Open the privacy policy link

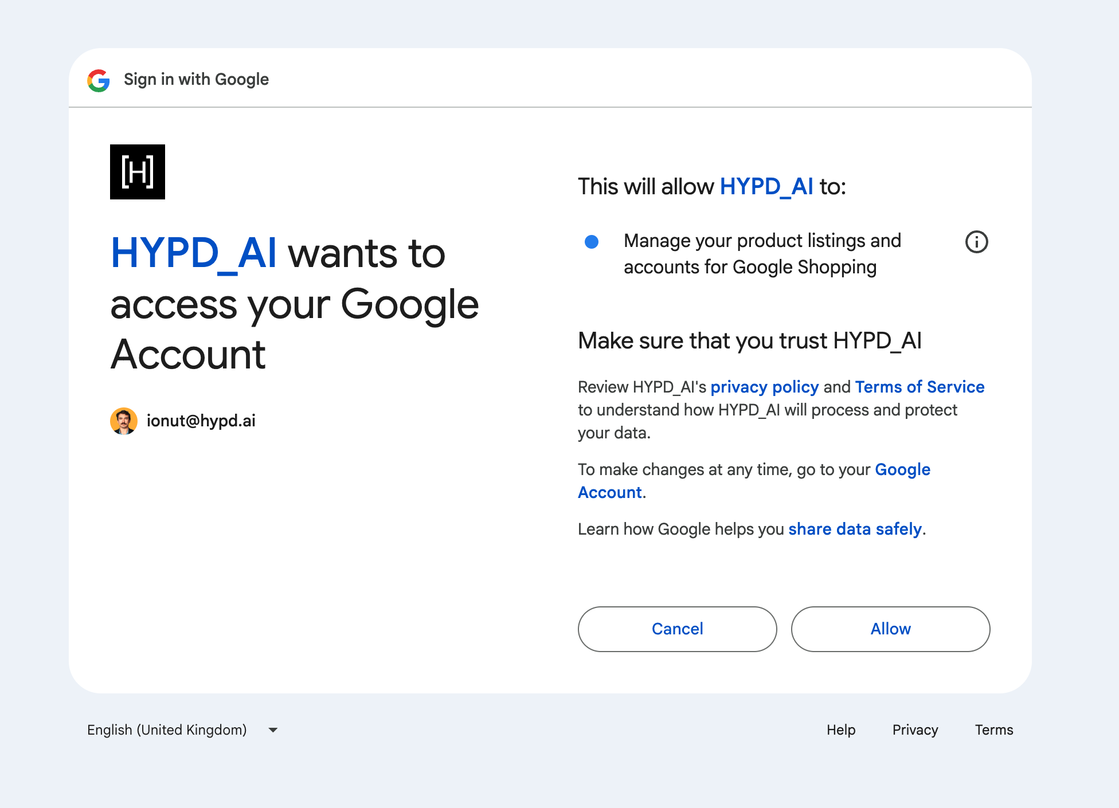764,387
